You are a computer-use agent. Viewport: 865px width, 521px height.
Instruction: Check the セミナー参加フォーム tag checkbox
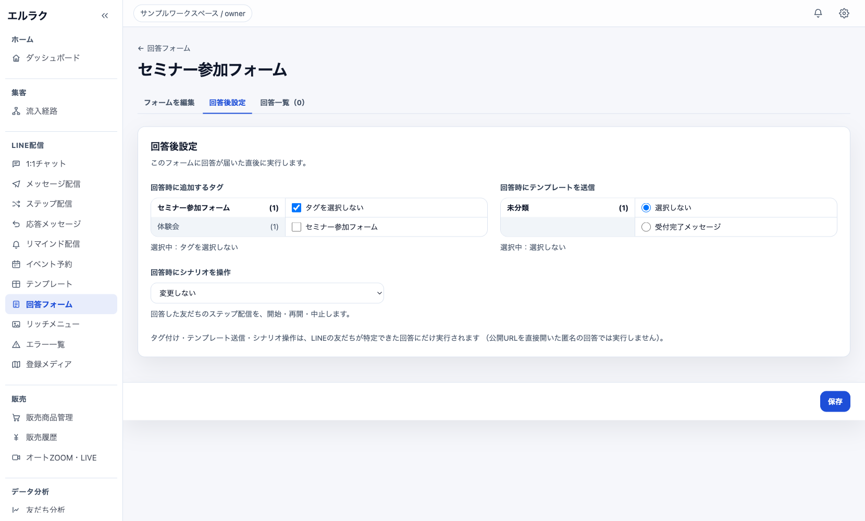pyautogui.click(x=296, y=227)
